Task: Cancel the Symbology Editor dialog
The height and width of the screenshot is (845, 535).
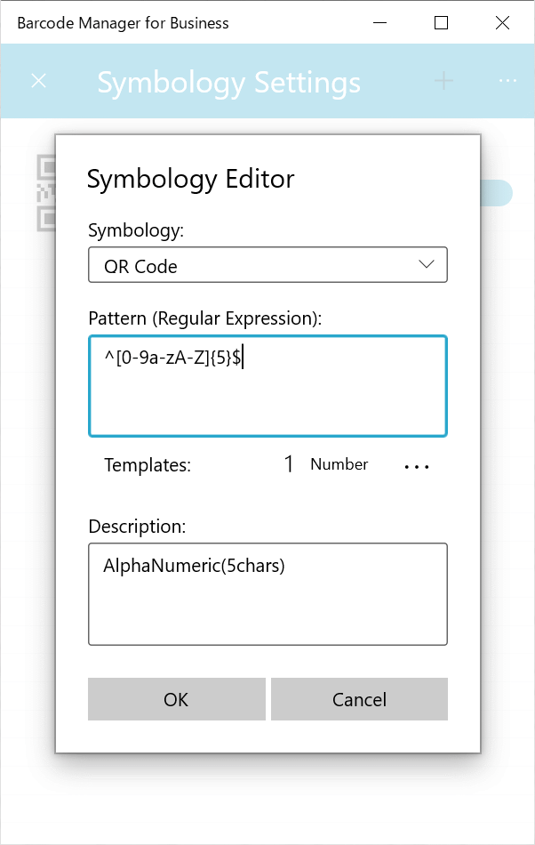Action: pyautogui.click(x=360, y=699)
